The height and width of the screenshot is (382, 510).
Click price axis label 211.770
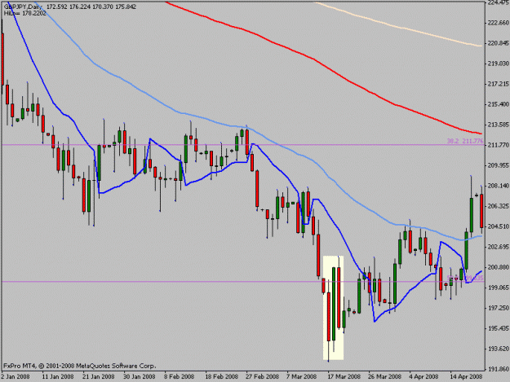pyautogui.click(x=498, y=145)
